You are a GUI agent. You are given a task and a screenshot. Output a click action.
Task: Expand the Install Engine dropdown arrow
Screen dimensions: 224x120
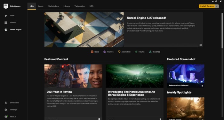tap(217, 6)
